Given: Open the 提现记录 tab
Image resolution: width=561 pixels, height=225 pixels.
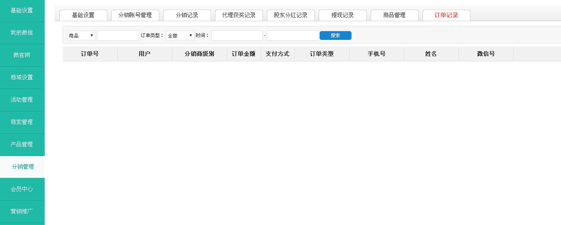Looking at the screenshot, I should pyautogui.click(x=342, y=15).
